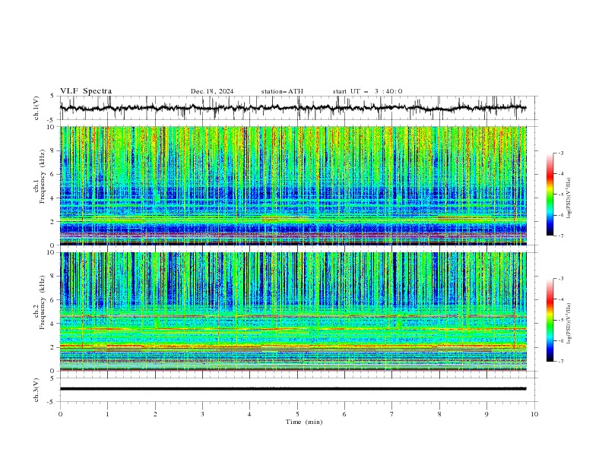Screen dimensions: 602x465
Task: Click the "ch.3(V)" waveform axis label
Action: coord(36,390)
